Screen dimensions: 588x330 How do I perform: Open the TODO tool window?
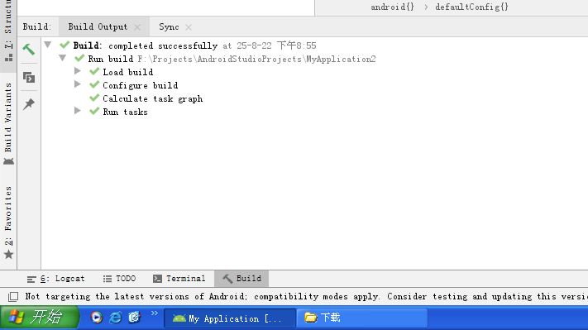pyautogui.click(x=119, y=279)
